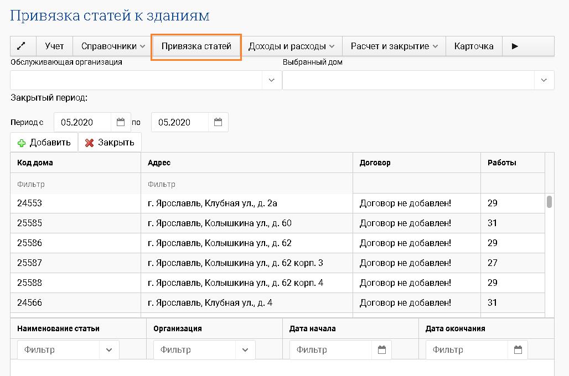Switch to the Карточка tab
569x376 pixels.
click(x=474, y=46)
